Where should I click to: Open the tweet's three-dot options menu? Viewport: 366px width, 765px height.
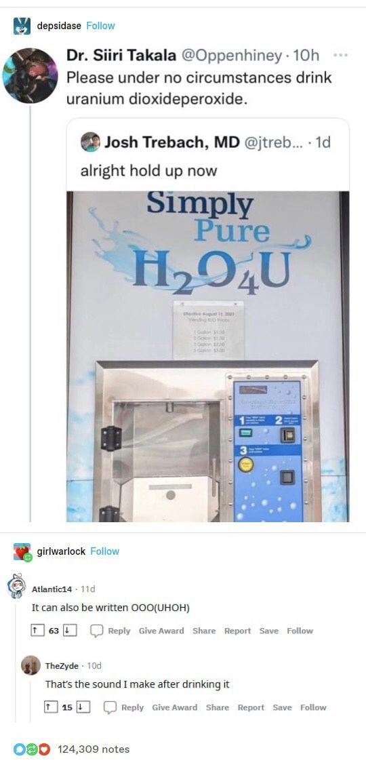pyautogui.click(x=341, y=55)
